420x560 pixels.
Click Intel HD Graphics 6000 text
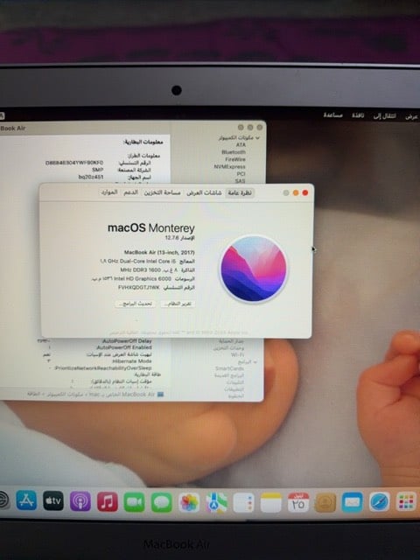tap(142, 278)
